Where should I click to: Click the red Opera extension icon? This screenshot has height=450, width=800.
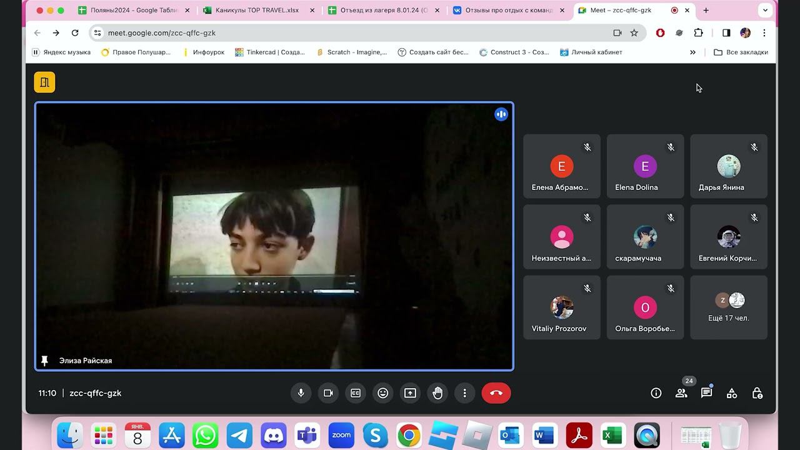660,32
